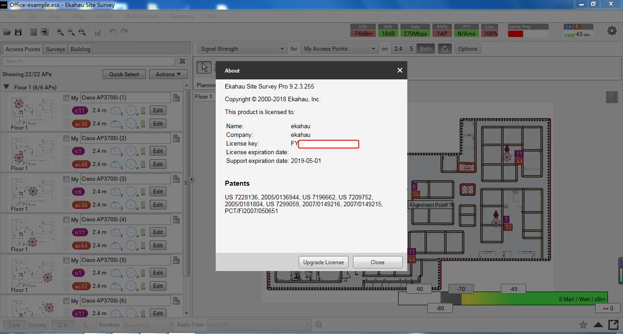The height and width of the screenshot is (334, 623).
Task: Select the 5 band toggle next to 'on'
Action: pos(411,49)
